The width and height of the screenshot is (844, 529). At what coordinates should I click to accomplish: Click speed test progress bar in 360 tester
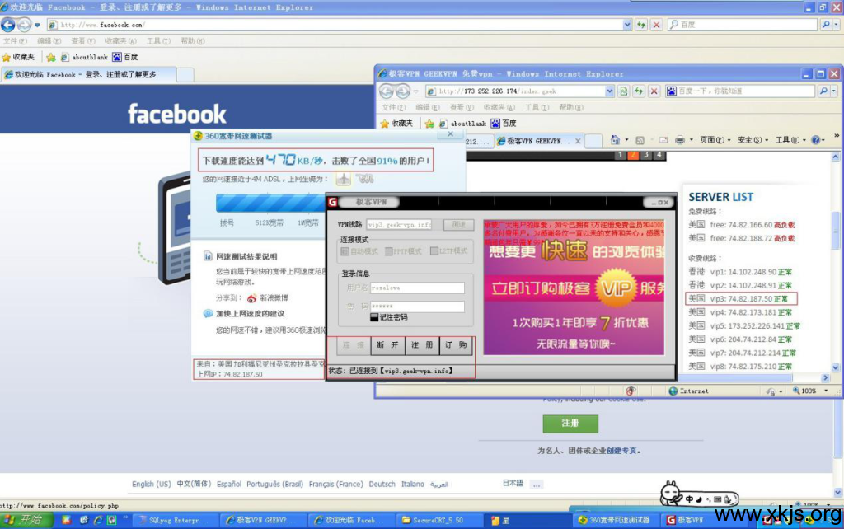pos(270,203)
